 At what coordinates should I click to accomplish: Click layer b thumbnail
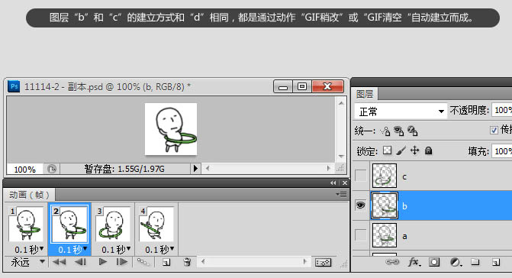point(385,205)
